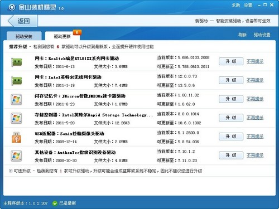This screenshot has width=279, height=209.
Task: Open the 求助 help menu
Action: coord(236,6)
